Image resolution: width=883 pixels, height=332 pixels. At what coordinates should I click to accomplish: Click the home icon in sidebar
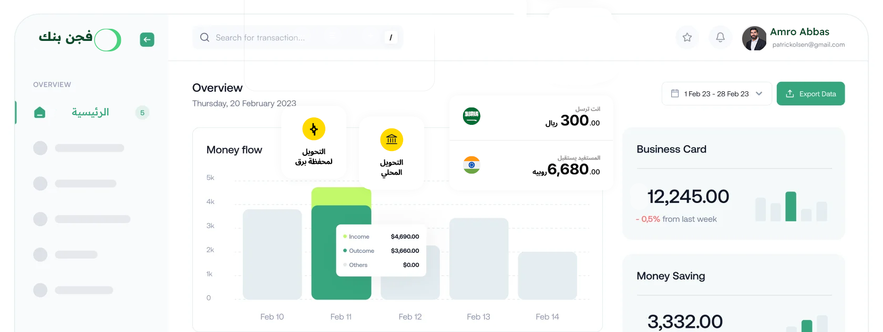click(x=39, y=113)
